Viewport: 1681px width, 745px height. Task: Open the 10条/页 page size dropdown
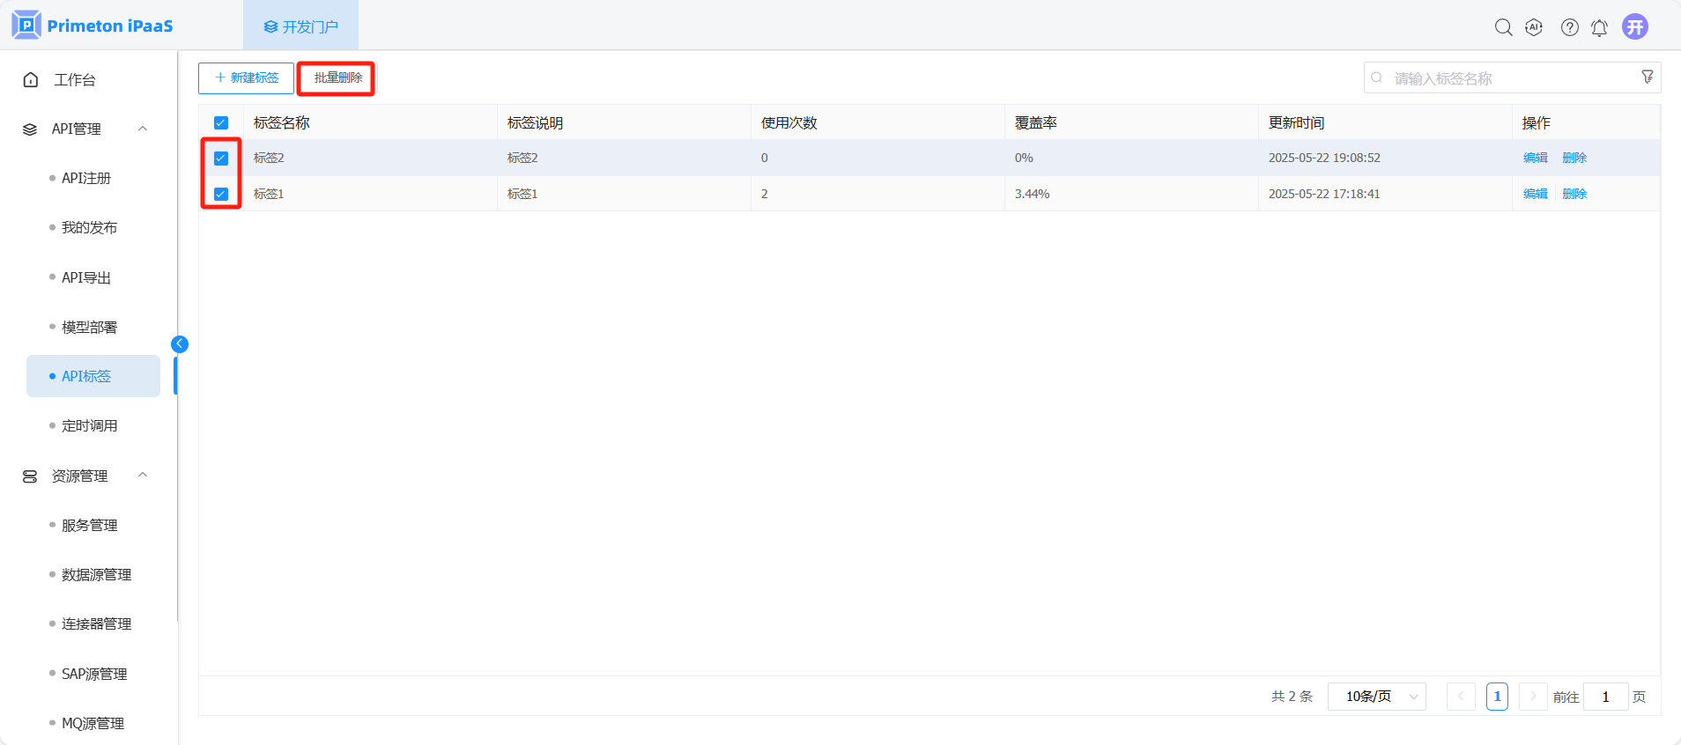(1376, 697)
